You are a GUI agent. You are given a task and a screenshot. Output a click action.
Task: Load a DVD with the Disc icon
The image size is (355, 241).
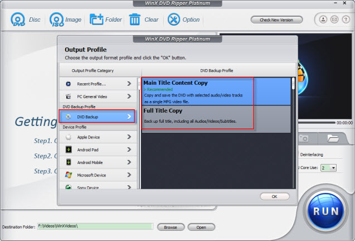point(18,20)
